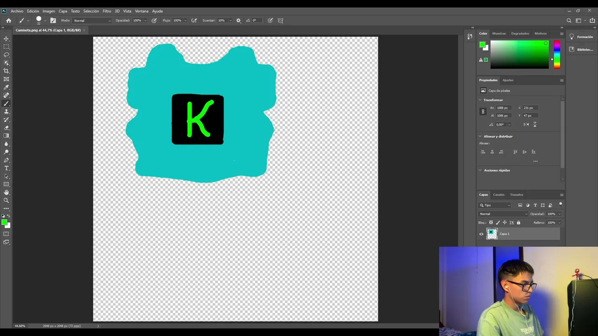The image size is (598, 336).
Task: Open the Archivo menu
Action: [x=17, y=11]
